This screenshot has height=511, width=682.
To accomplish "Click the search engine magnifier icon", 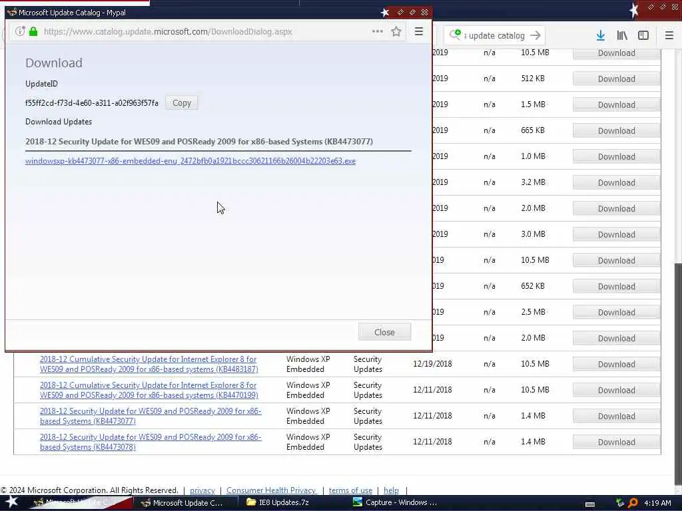I will click(455, 35).
